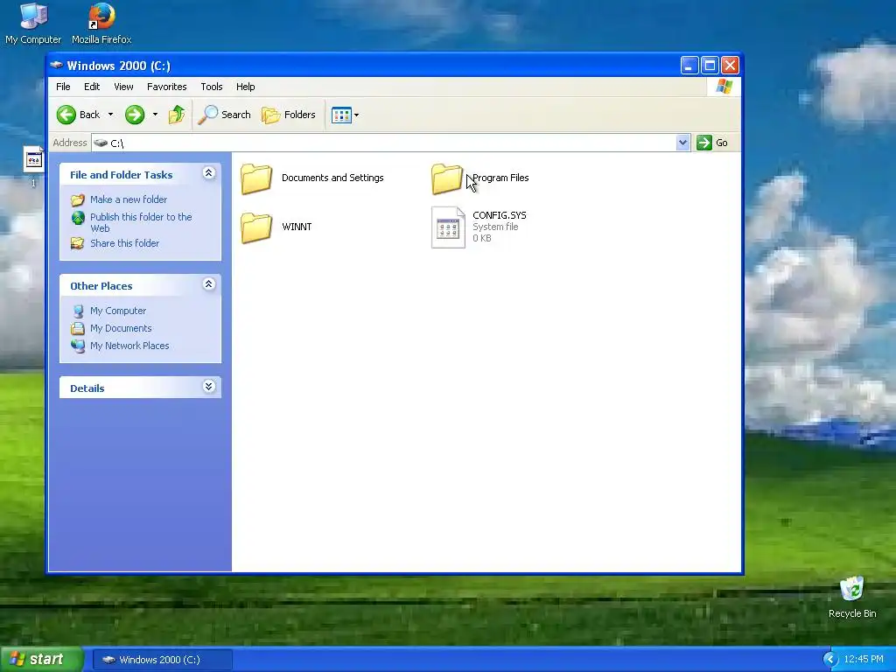This screenshot has width=896, height=672.
Task: Select the WINNT folder icon
Action: [x=256, y=227]
